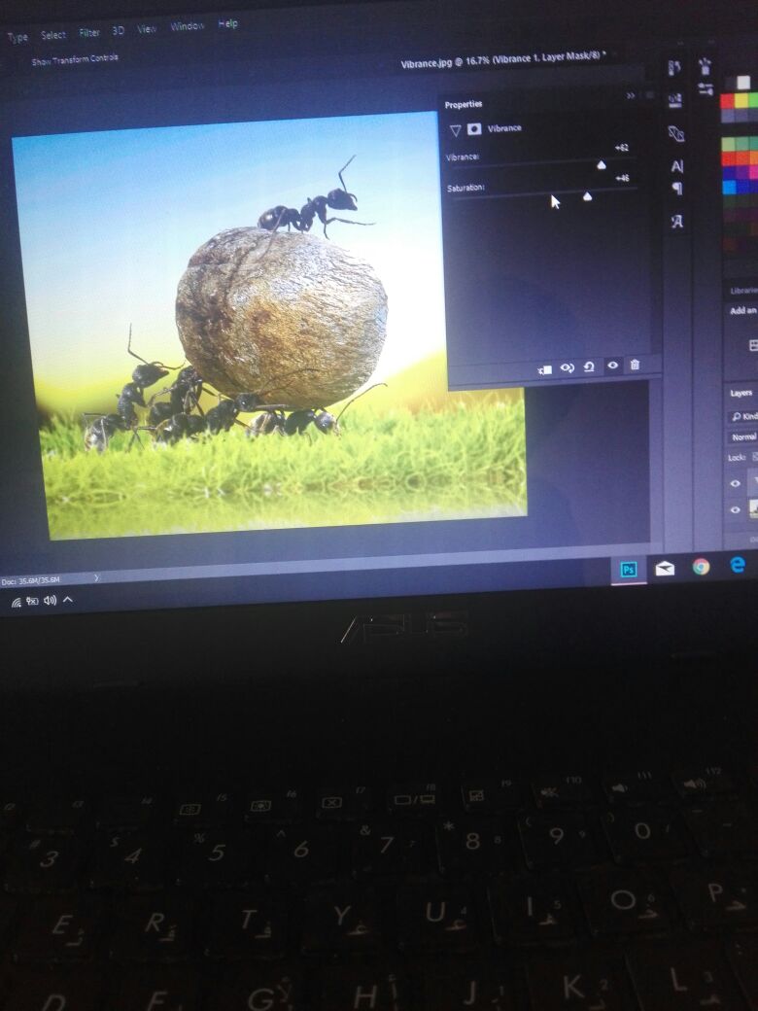758x1011 pixels.
Task: Open the Normal blend mode dropdown
Action: click(x=744, y=437)
